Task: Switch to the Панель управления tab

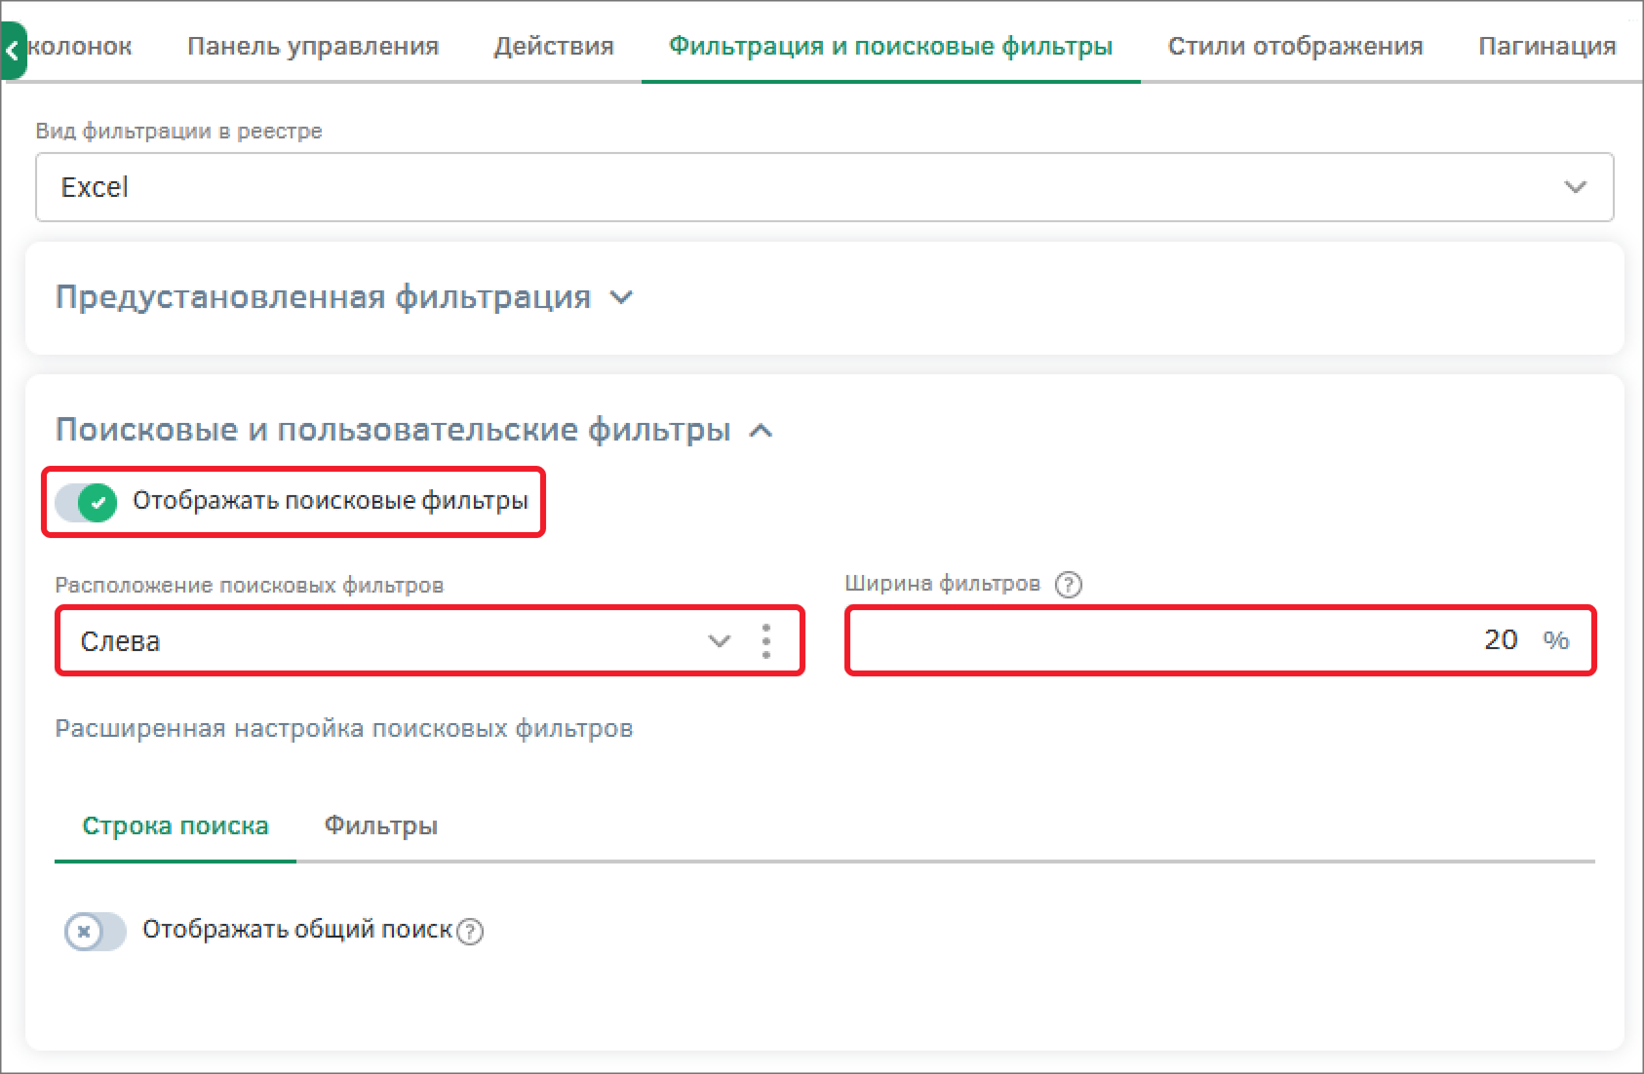Action: (313, 46)
